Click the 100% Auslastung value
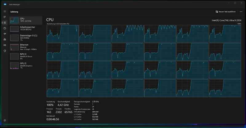The image size is (246, 128). (50, 105)
